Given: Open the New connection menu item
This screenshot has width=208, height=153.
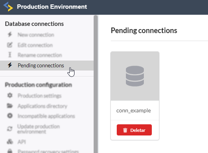Looking at the screenshot, I should pyautogui.click(x=36, y=35).
